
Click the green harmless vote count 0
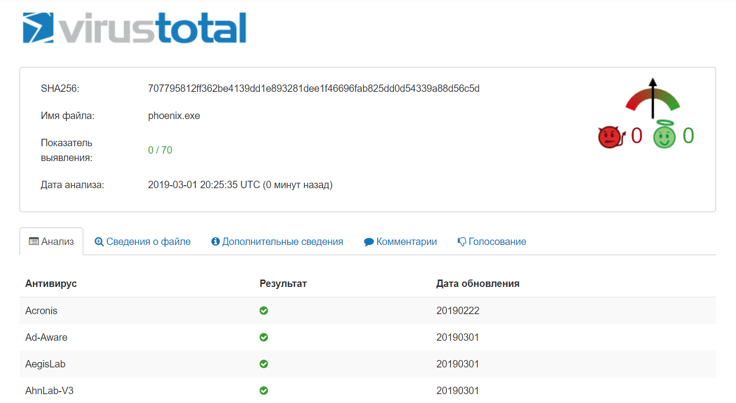pos(689,135)
